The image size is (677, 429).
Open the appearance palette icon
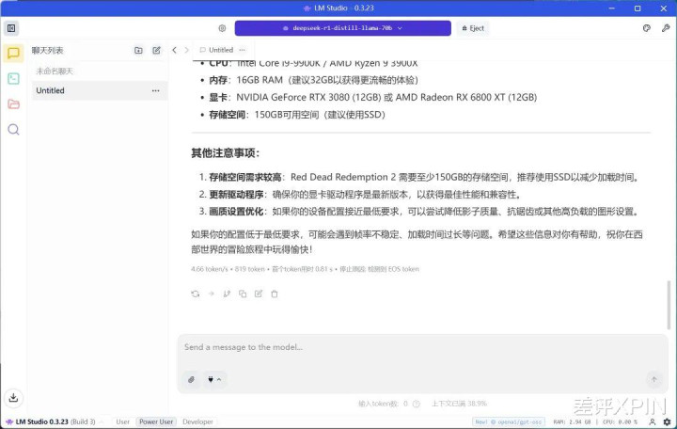pyautogui.click(x=646, y=28)
